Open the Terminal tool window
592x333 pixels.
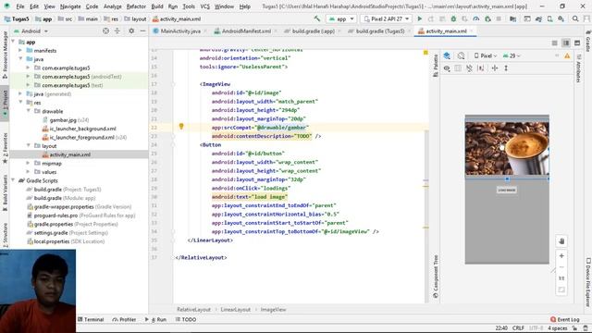[x=91, y=319]
